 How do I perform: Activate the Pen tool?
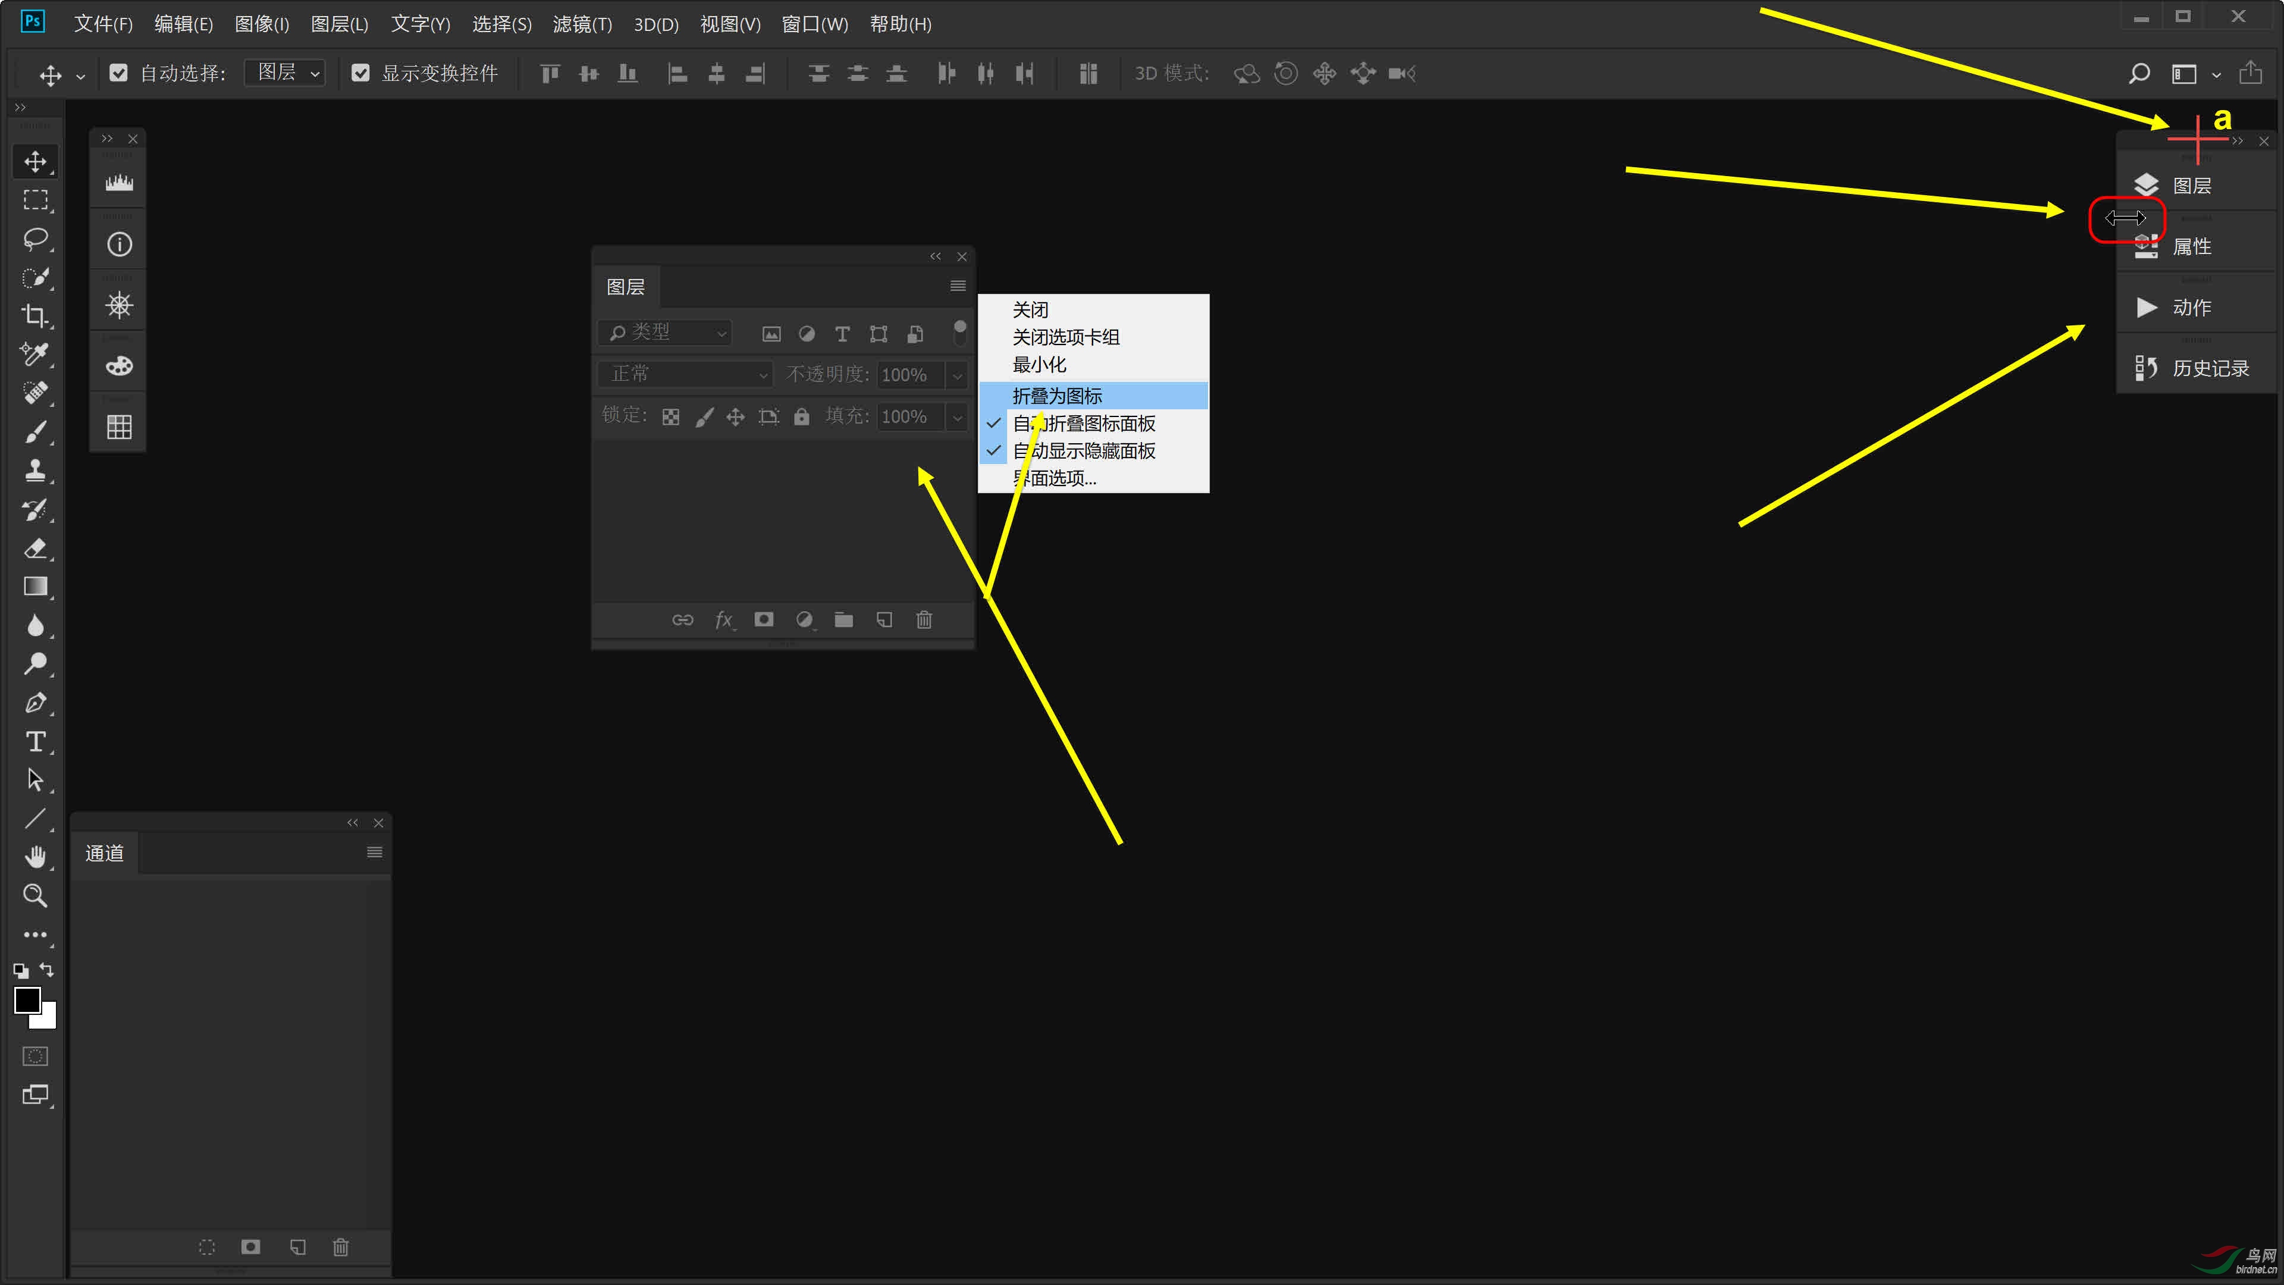pos(36,703)
